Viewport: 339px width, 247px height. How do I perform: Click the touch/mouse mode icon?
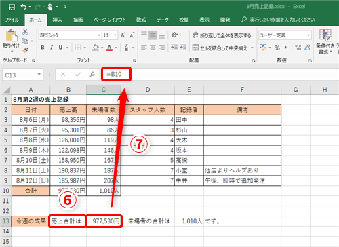tap(50, 7)
